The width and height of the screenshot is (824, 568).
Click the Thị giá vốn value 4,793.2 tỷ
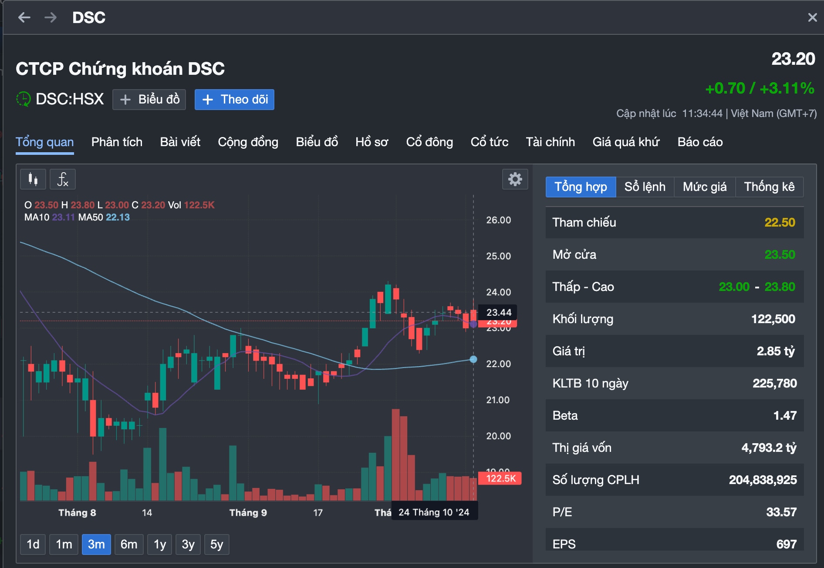click(769, 448)
